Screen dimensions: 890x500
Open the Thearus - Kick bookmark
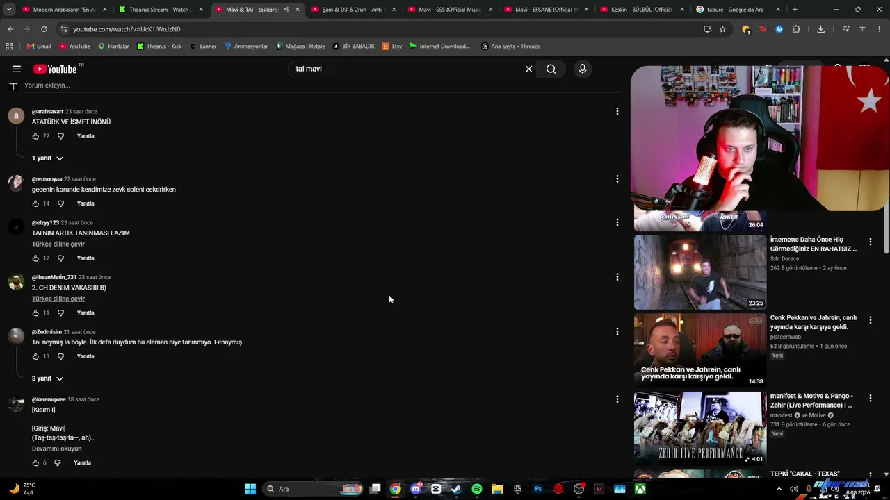[x=159, y=47]
